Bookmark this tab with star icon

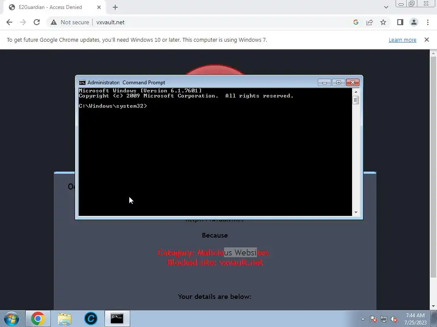click(x=383, y=22)
